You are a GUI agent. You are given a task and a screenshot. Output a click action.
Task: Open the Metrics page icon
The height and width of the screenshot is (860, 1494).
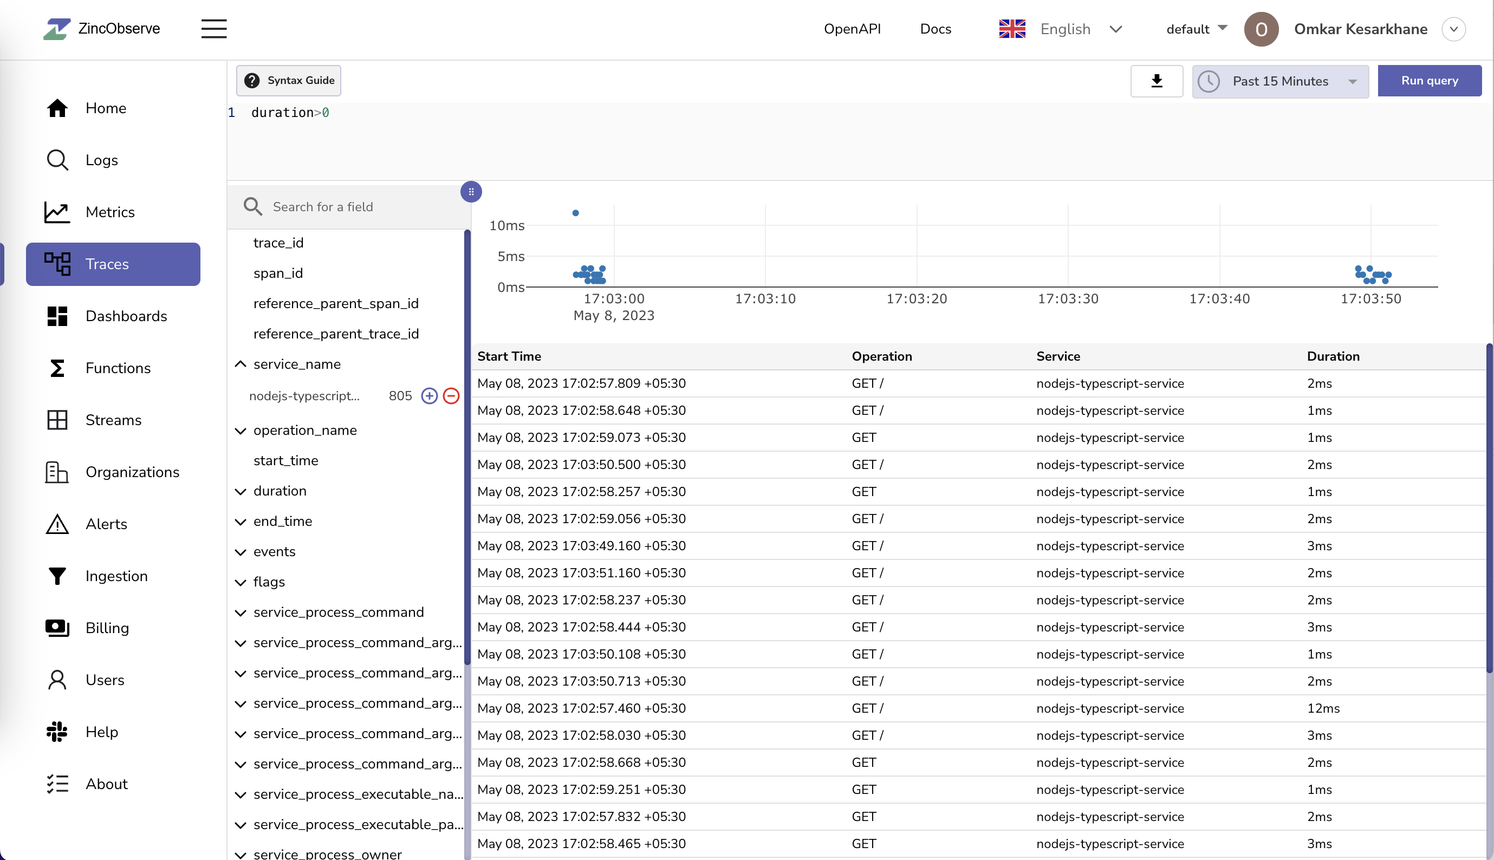[57, 212]
